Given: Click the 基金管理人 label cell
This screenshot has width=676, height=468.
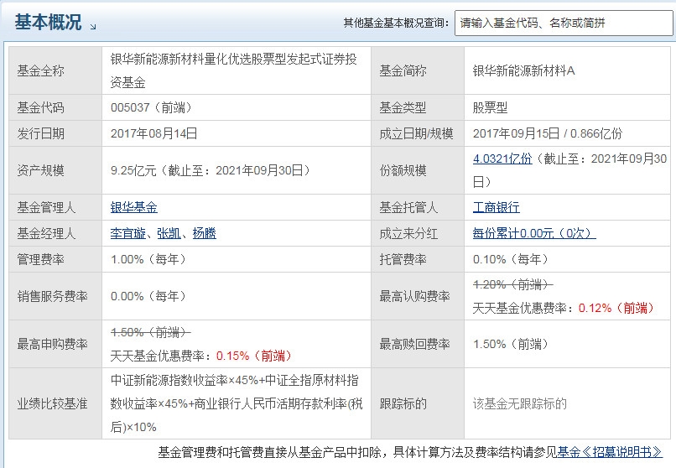Looking at the screenshot, I should (55, 207).
